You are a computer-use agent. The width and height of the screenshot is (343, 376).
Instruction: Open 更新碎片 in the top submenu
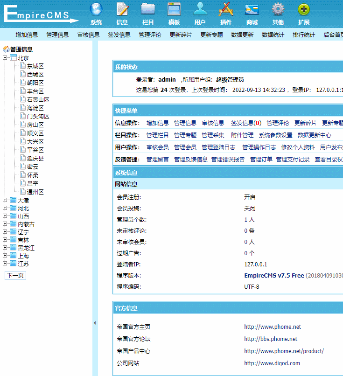coord(181,35)
